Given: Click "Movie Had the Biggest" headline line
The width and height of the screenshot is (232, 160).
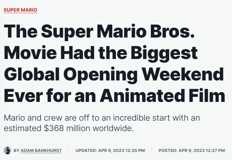Looking at the screenshot, I should 101,53.
